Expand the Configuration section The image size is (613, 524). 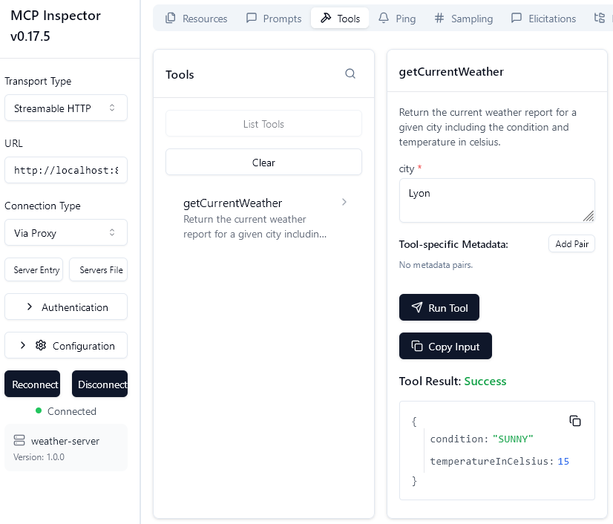65,345
